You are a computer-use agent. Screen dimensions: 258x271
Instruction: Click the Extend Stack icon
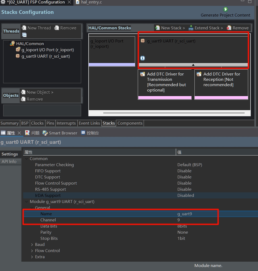pyautogui.click(x=191, y=28)
